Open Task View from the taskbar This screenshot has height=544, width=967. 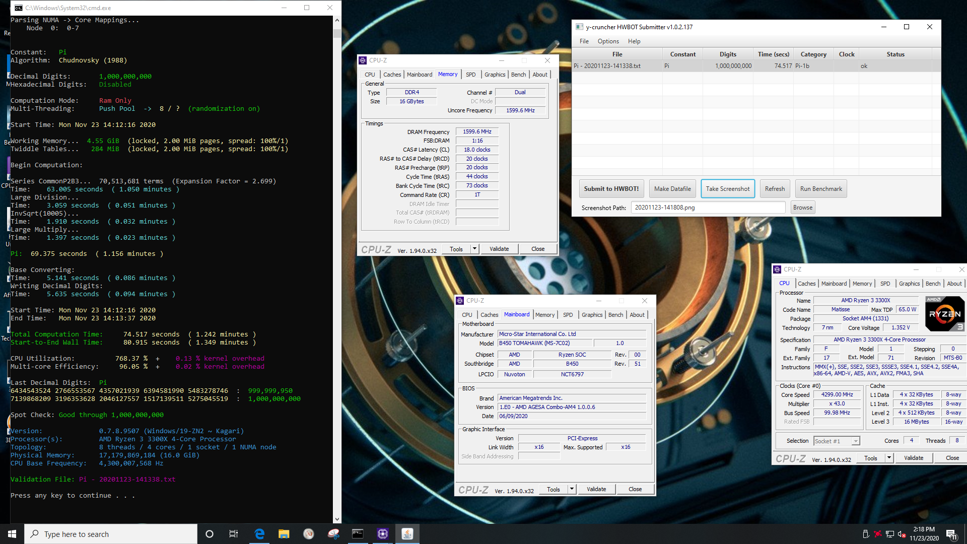click(x=234, y=534)
